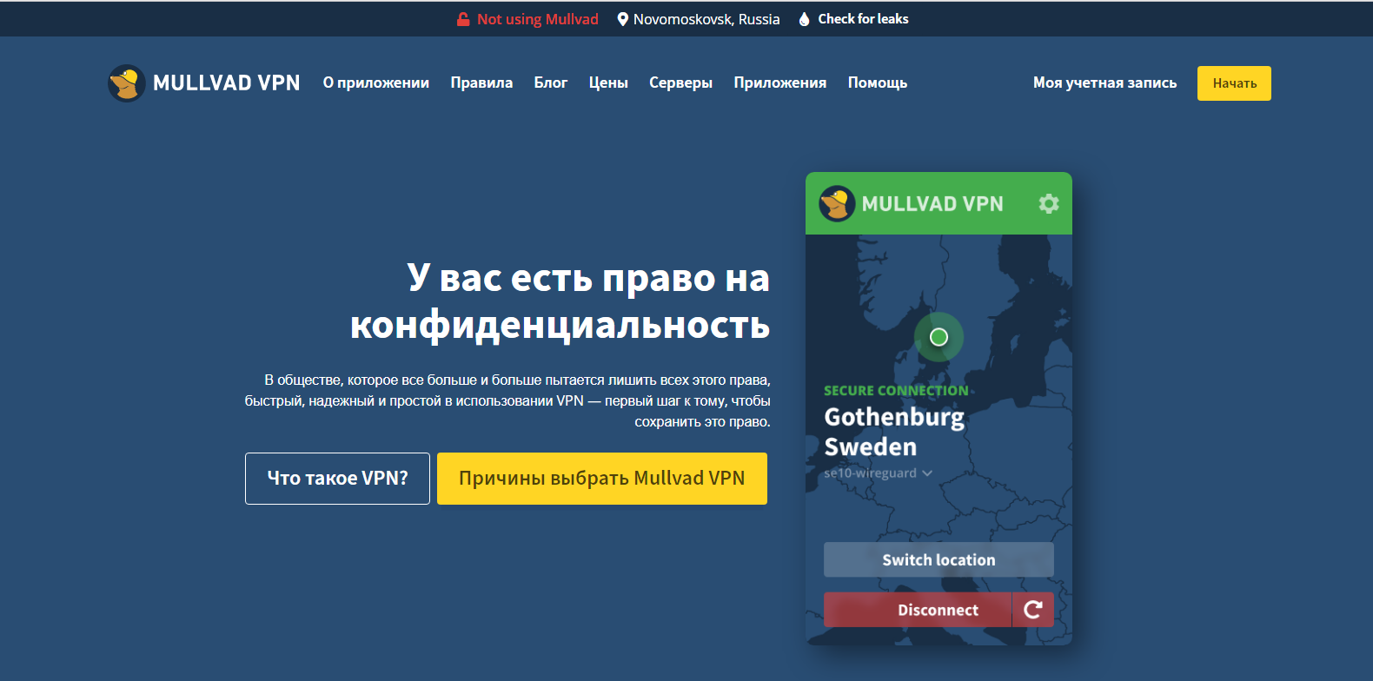Click green connection dot on the map
This screenshot has width=1373, height=681.
939,337
